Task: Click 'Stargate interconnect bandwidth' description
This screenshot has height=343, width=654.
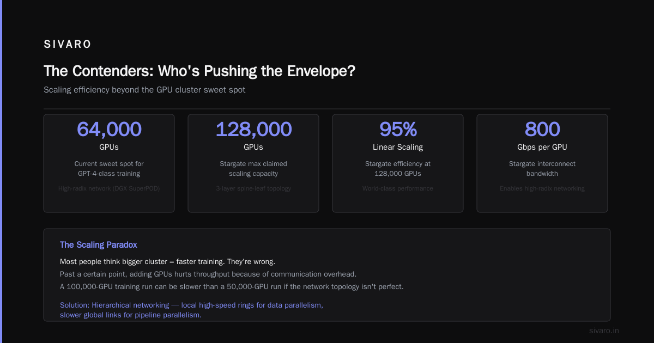Action: (542, 169)
